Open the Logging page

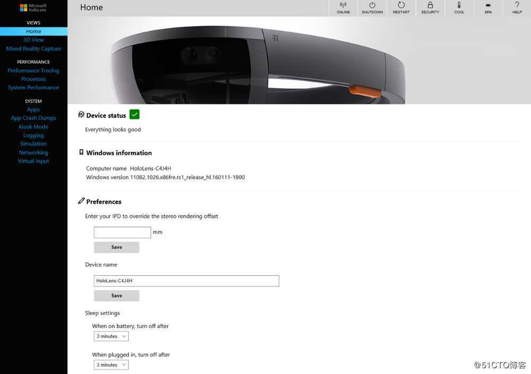33,135
